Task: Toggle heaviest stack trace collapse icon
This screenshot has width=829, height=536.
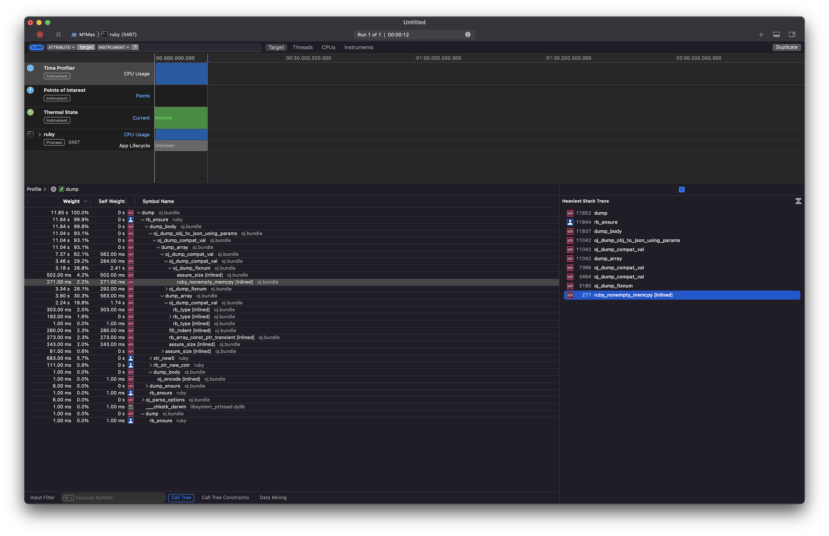Action: coord(798,201)
